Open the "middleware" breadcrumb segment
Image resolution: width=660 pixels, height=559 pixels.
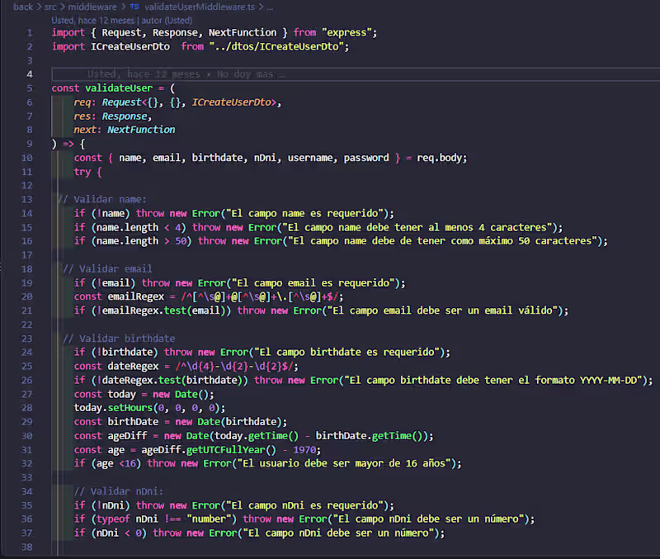click(92, 7)
